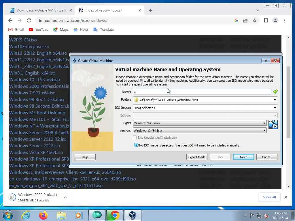Expand the ISO Image dropdown

coord(275,108)
